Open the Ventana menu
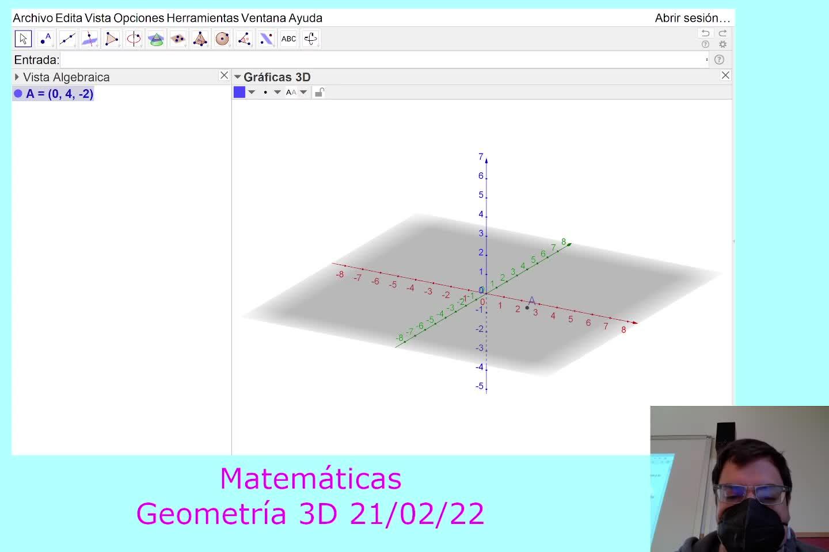Viewport: 829px width, 552px height. (264, 18)
